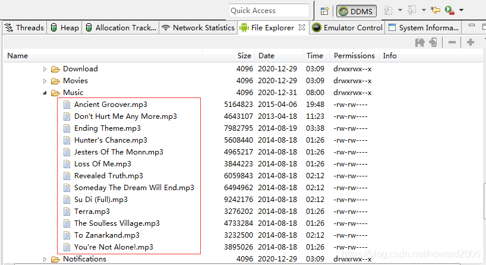The height and width of the screenshot is (265, 486).
Task: Select file Someday The Dream Will End.mp3
Action: tap(134, 188)
